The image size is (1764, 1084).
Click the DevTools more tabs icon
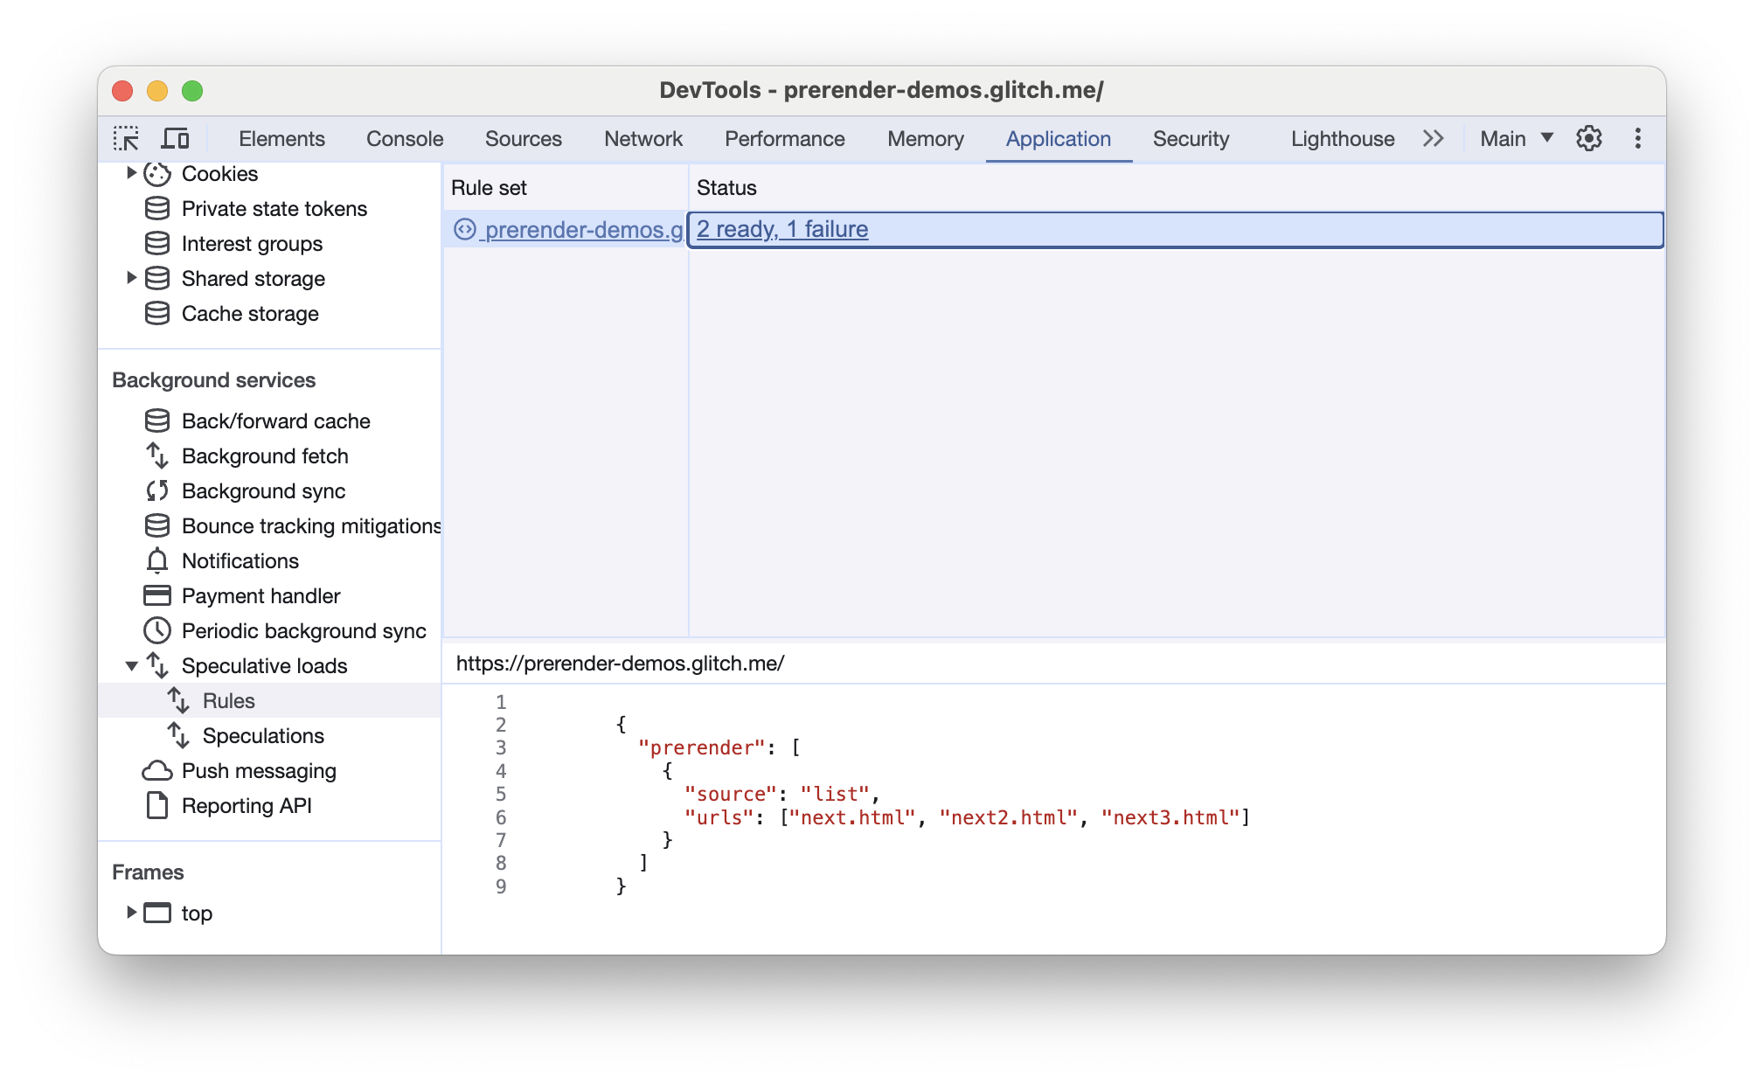tap(1433, 137)
